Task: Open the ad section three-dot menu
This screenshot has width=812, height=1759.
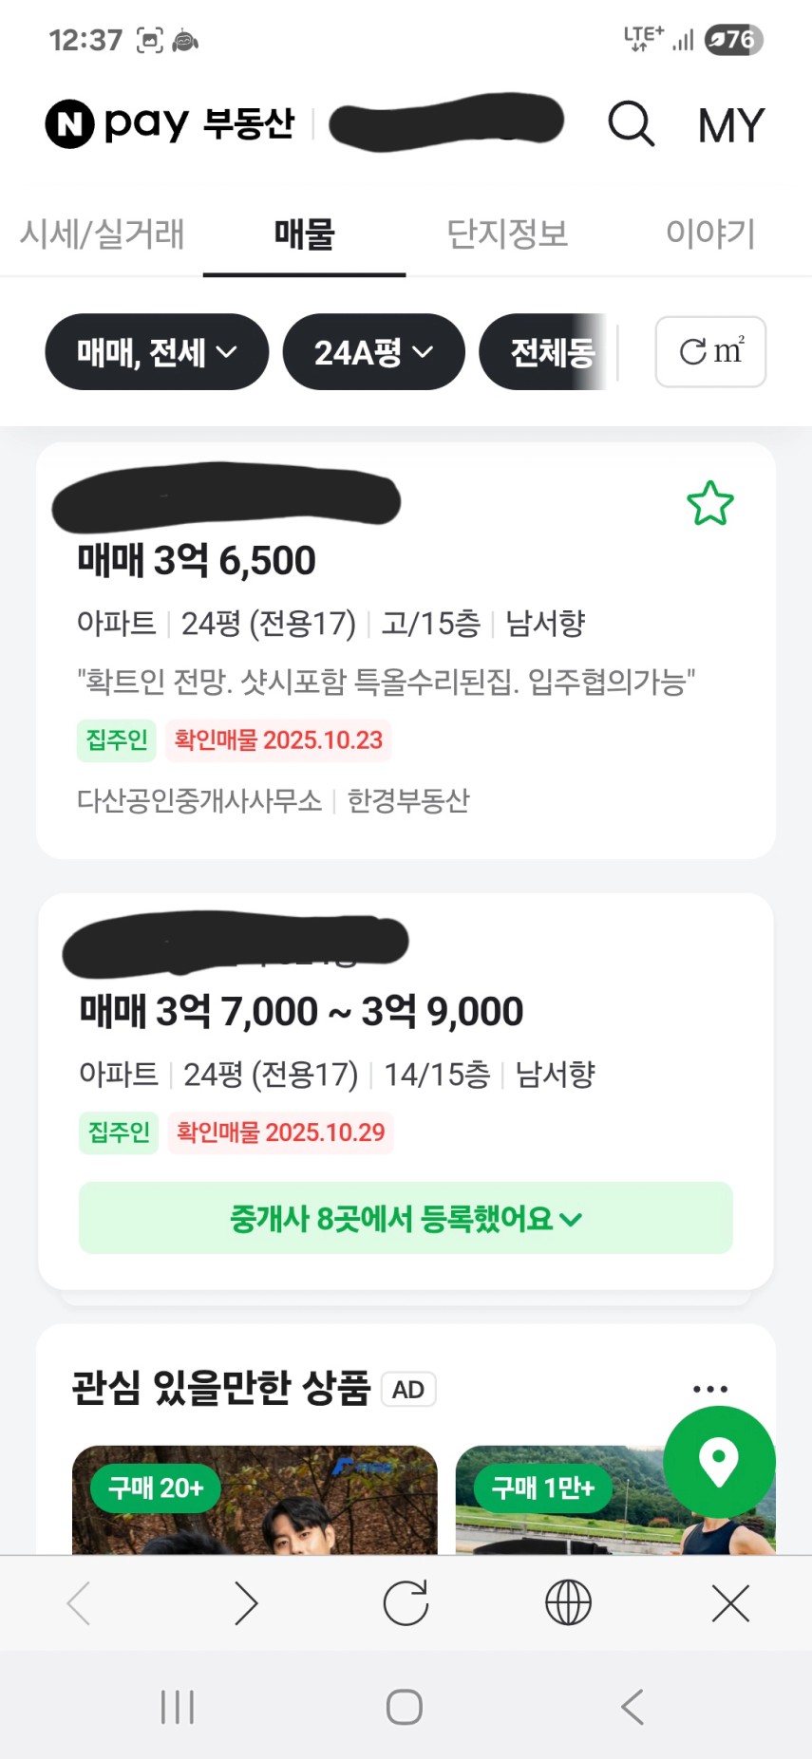Action: [x=709, y=1389]
